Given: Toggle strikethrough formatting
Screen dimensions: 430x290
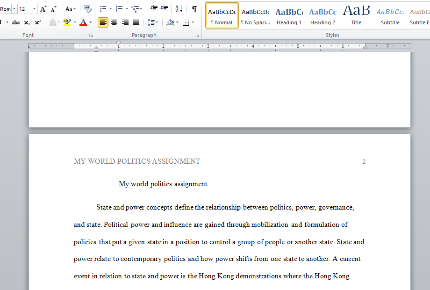Looking at the screenshot, I should [16, 22].
